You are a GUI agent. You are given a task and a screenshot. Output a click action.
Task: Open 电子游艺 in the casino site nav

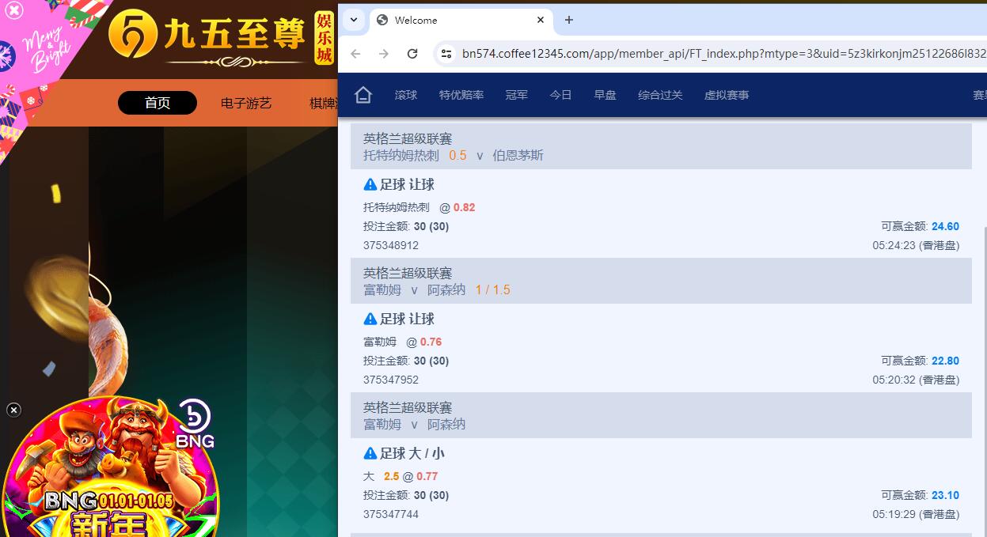tap(246, 103)
